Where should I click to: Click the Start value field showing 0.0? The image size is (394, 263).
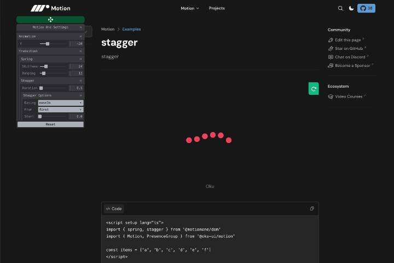pos(77,117)
